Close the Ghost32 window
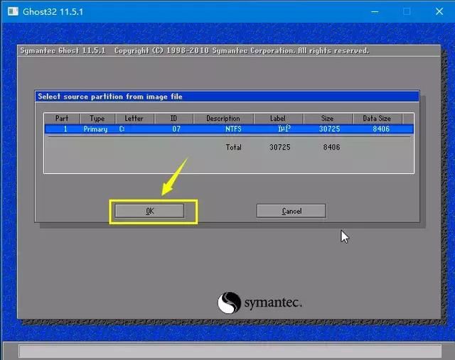455x360 pixels. [439, 12]
